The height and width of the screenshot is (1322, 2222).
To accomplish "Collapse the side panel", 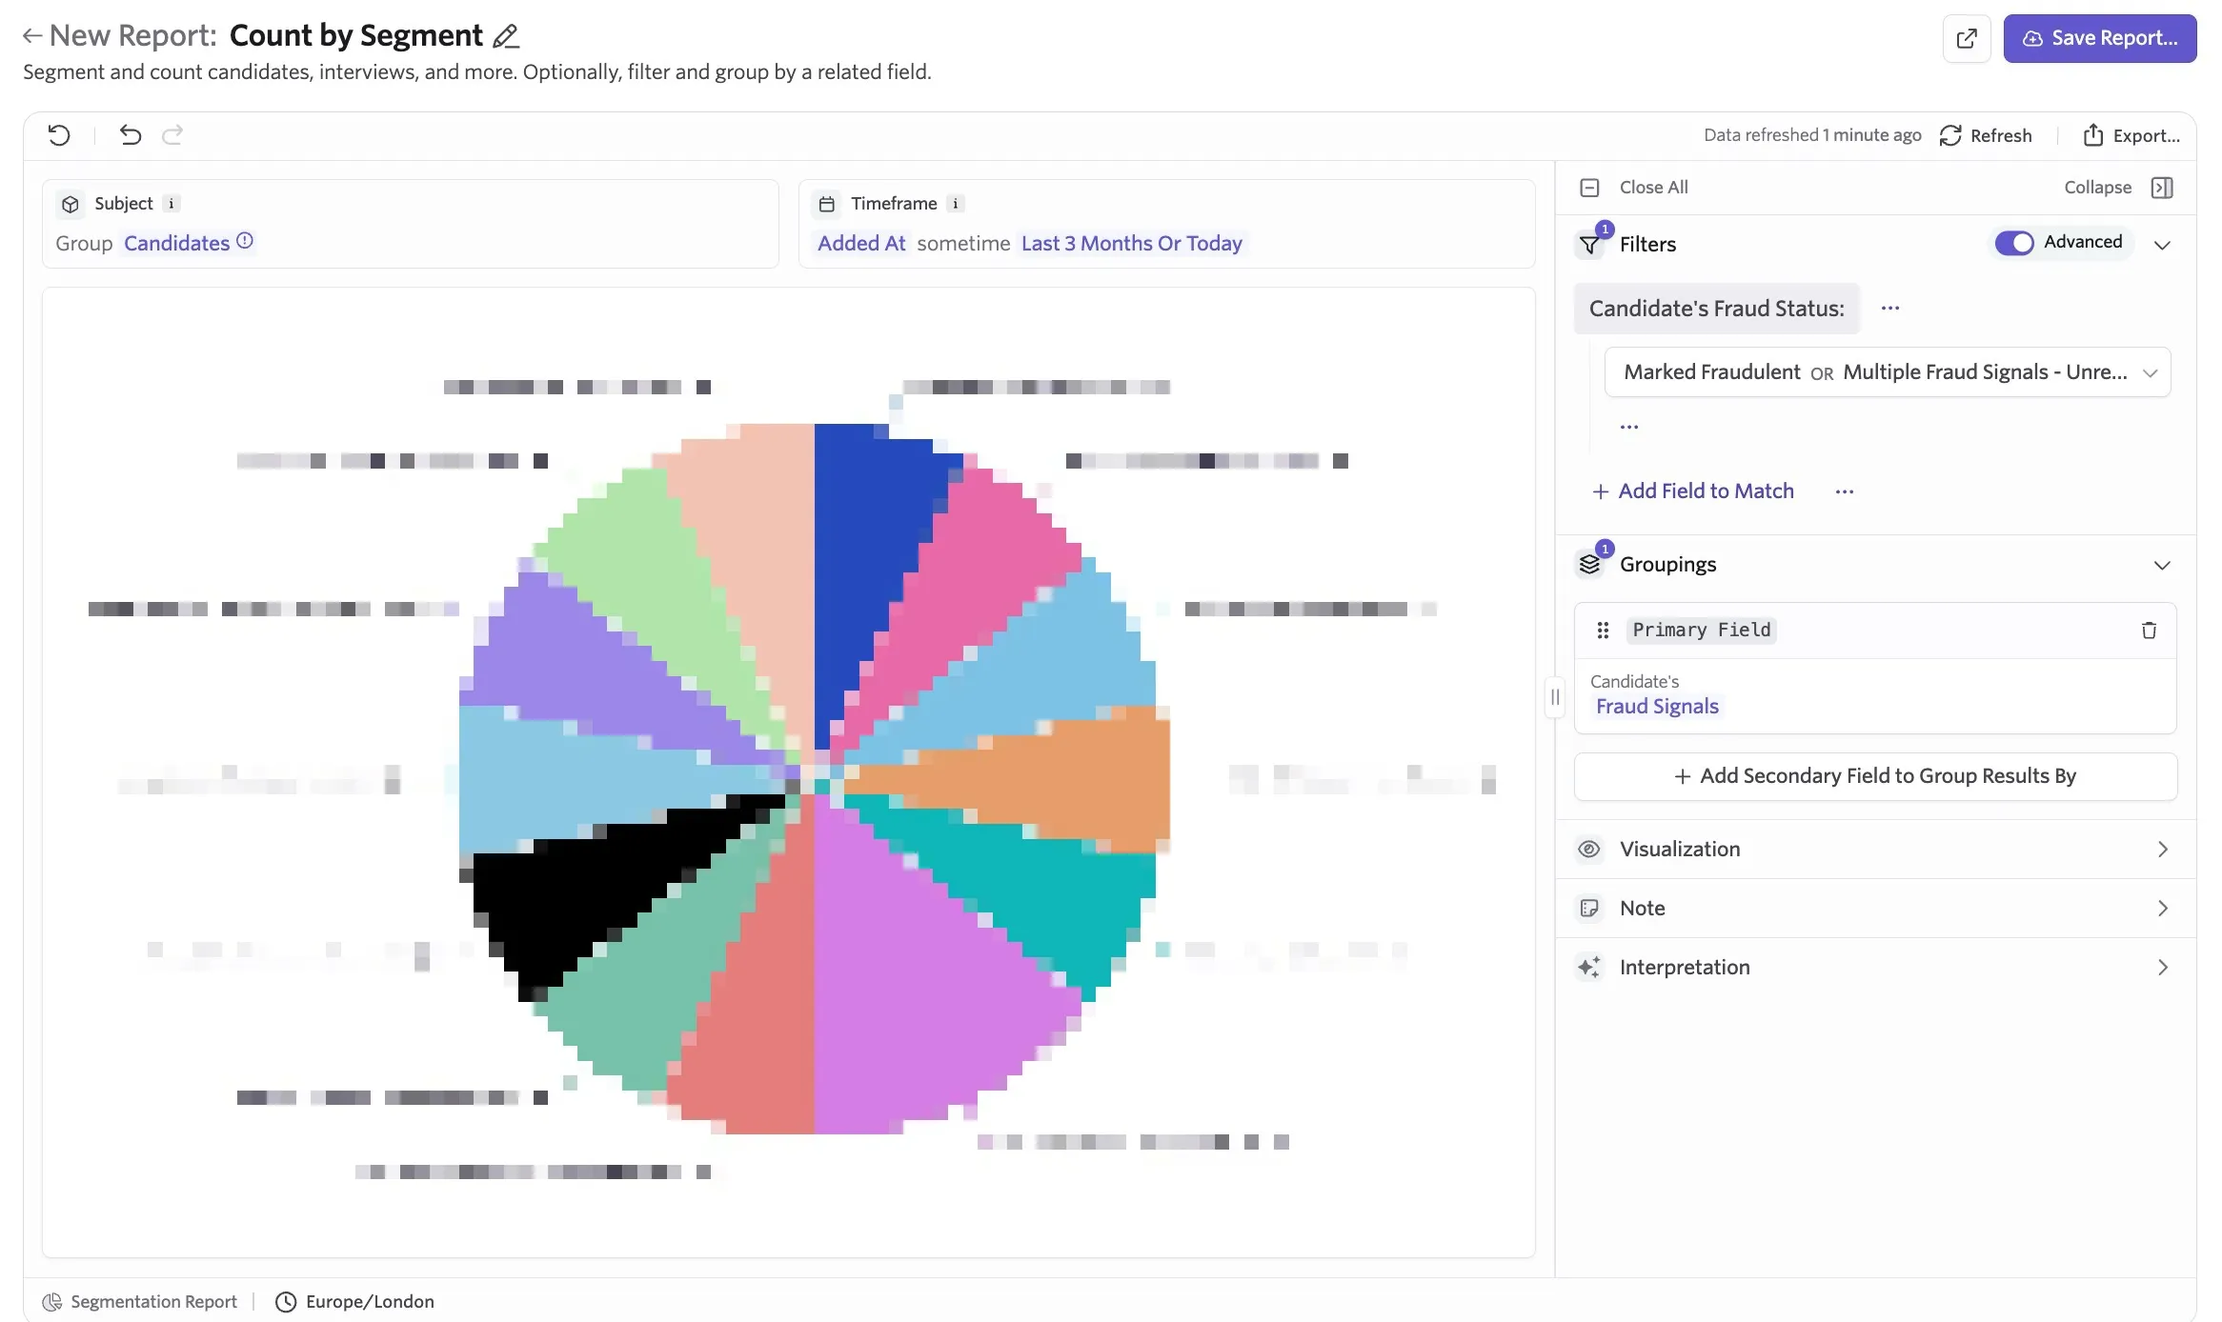I will click(2097, 188).
